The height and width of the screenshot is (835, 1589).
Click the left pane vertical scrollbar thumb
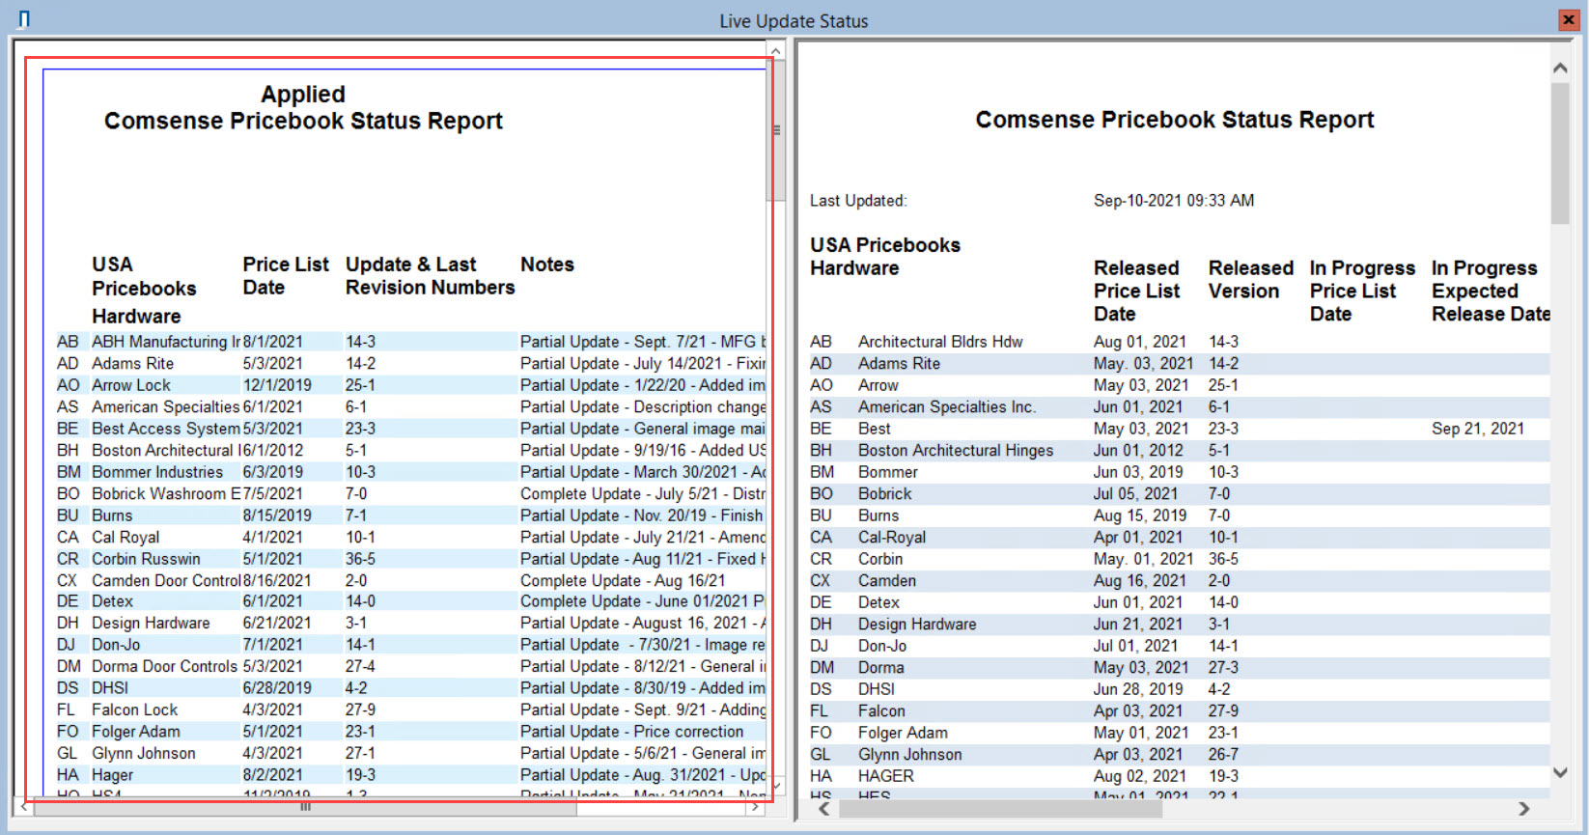pyautogui.click(x=776, y=130)
